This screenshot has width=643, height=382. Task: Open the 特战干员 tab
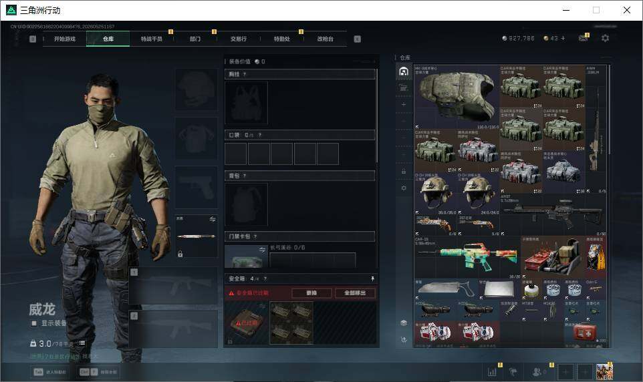(x=152, y=39)
